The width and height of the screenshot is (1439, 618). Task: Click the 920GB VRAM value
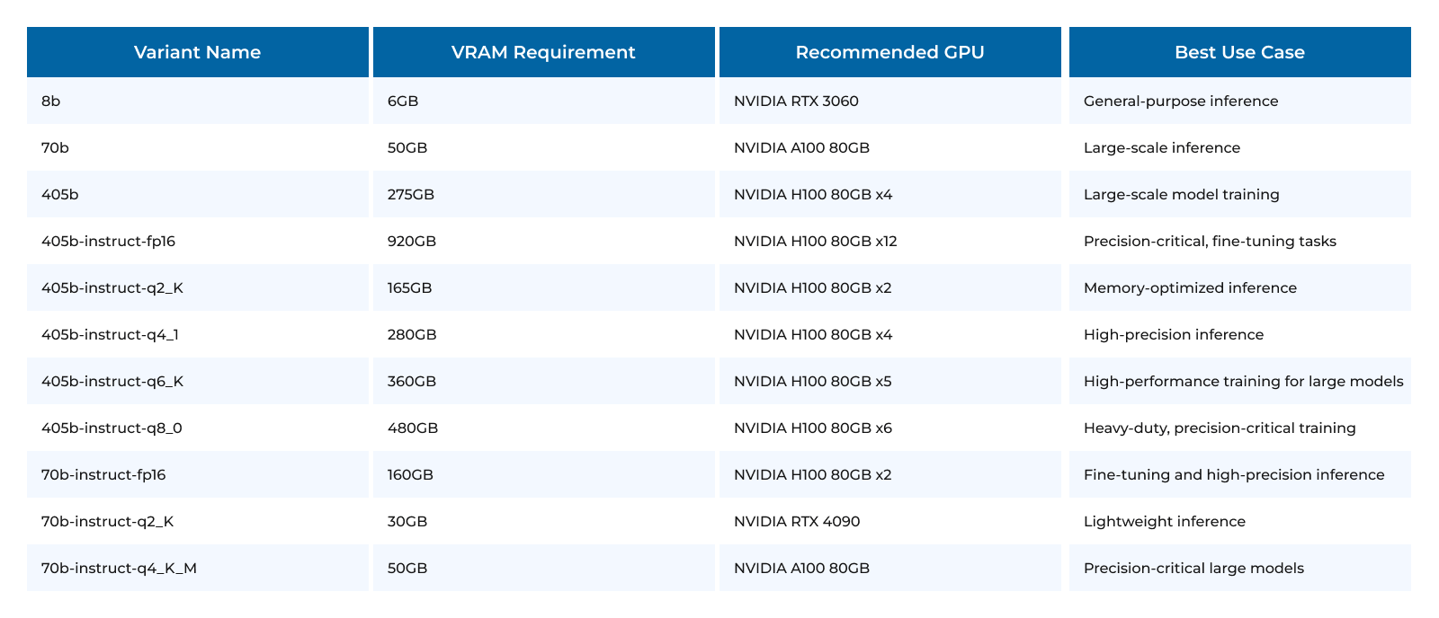(412, 242)
